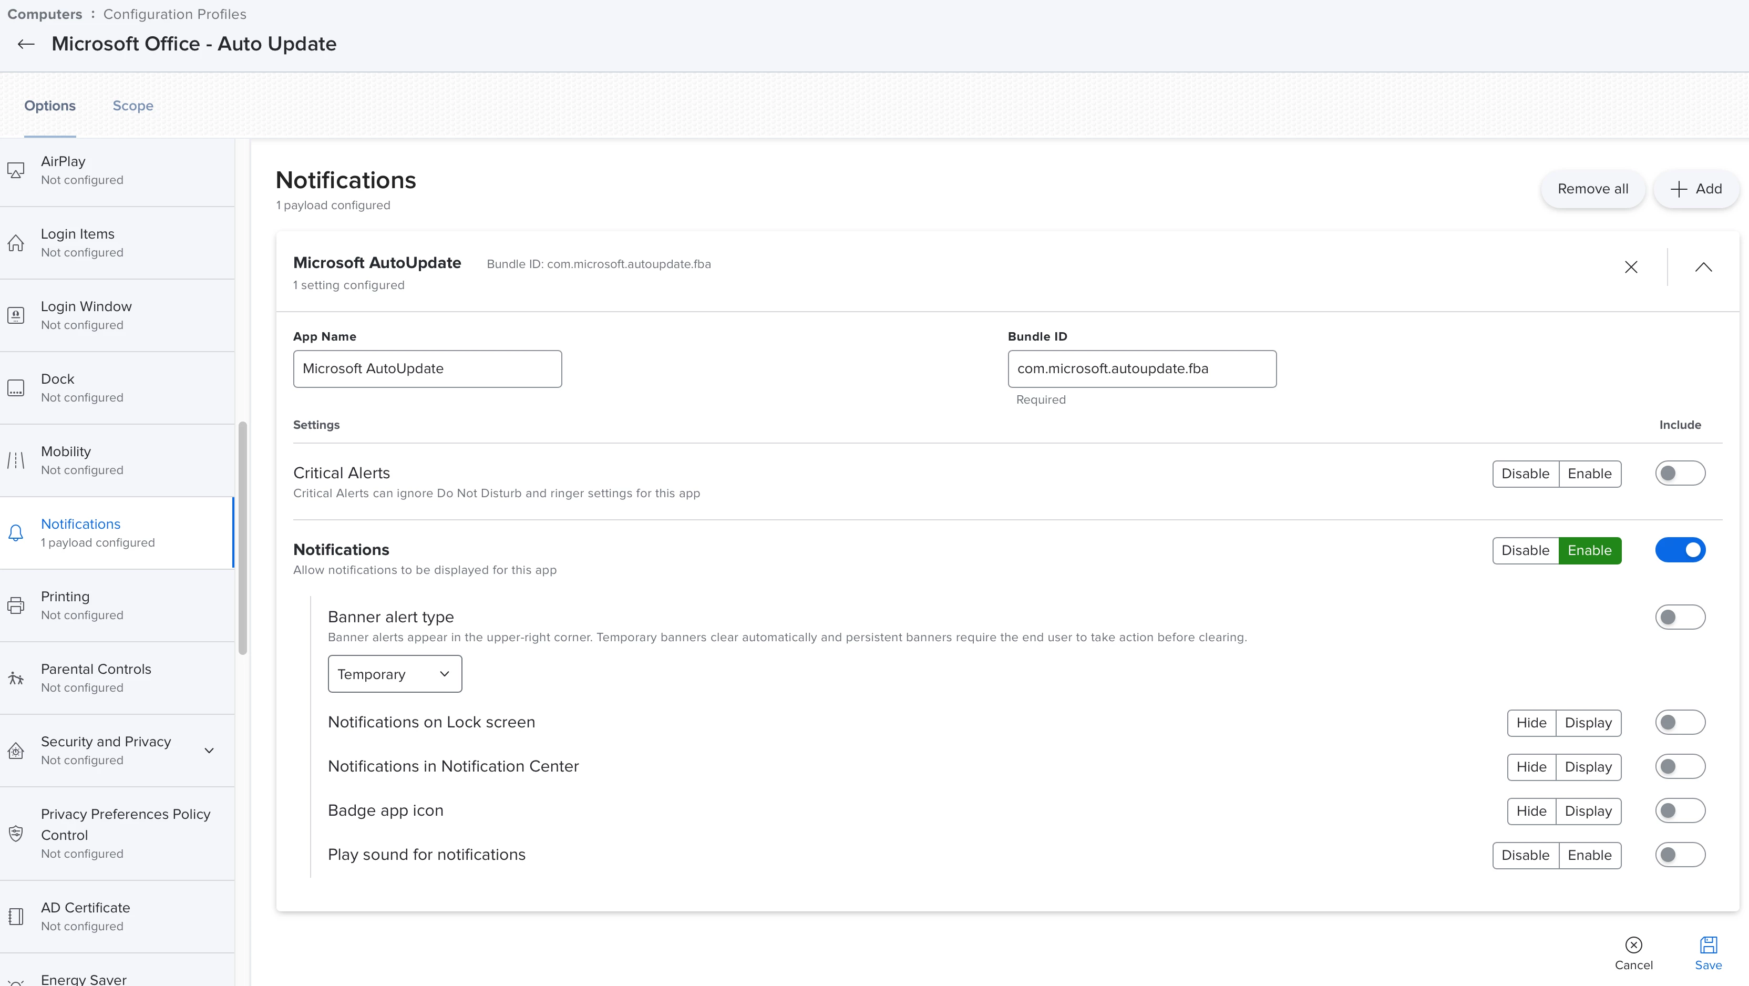
Task: Toggle Include switch for Notifications on Lock screen
Action: tap(1680, 723)
